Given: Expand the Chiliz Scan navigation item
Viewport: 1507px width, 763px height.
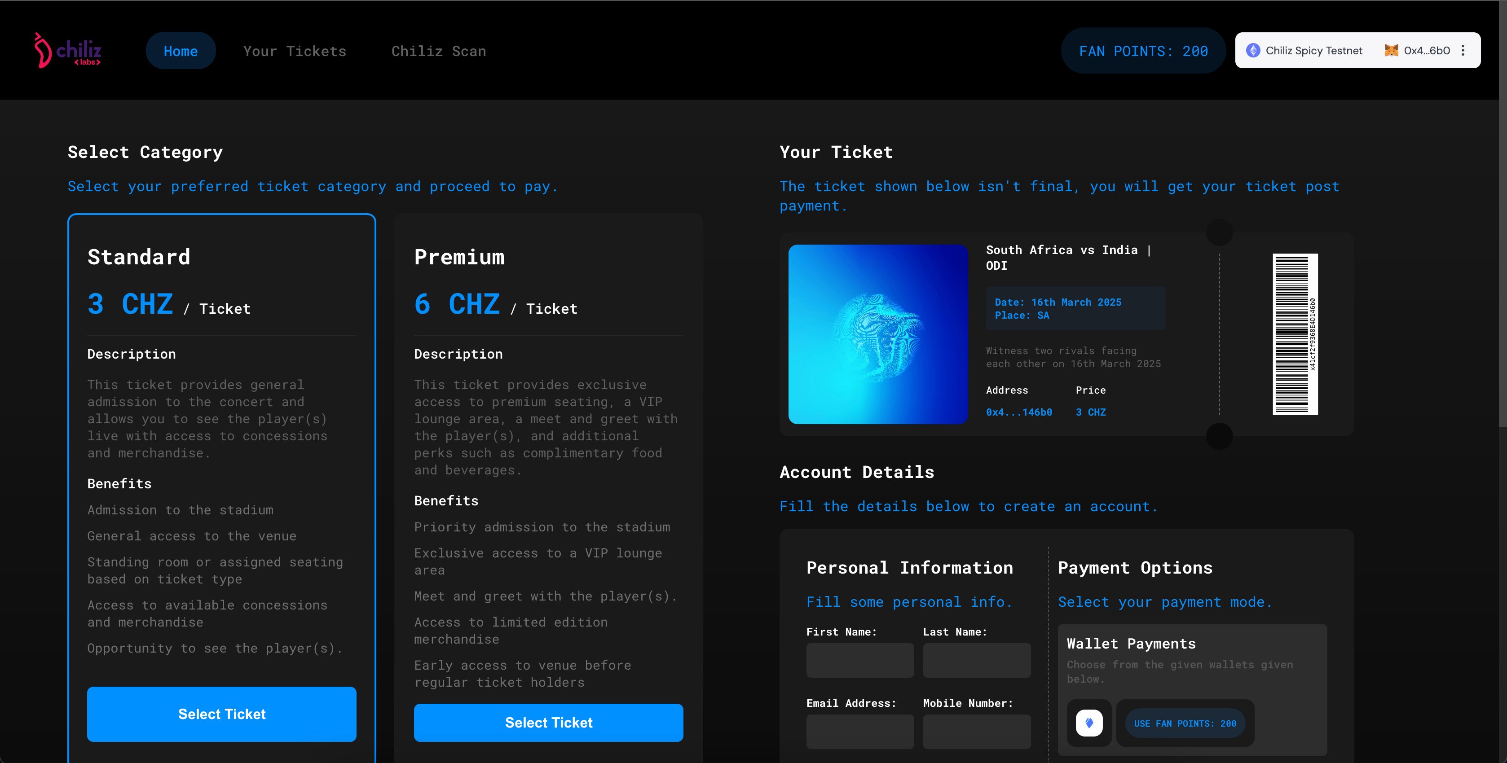Looking at the screenshot, I should (439, 50).
